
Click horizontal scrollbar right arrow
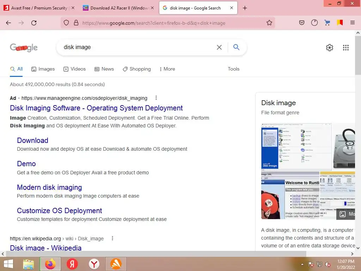(x=352, y=254)
